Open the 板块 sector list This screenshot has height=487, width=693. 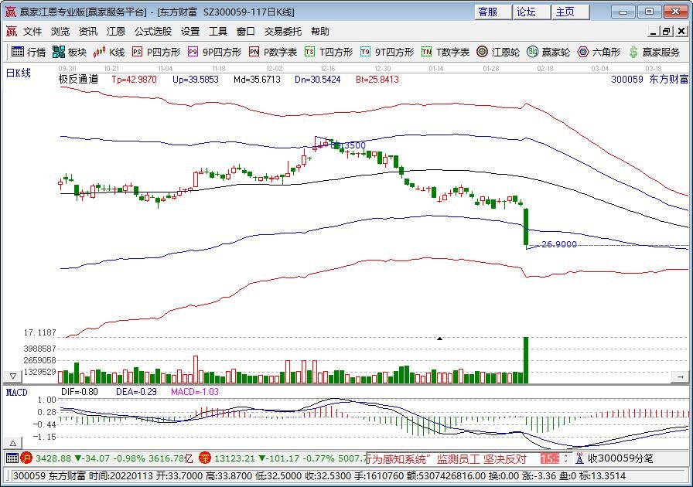tap(70, 52)
